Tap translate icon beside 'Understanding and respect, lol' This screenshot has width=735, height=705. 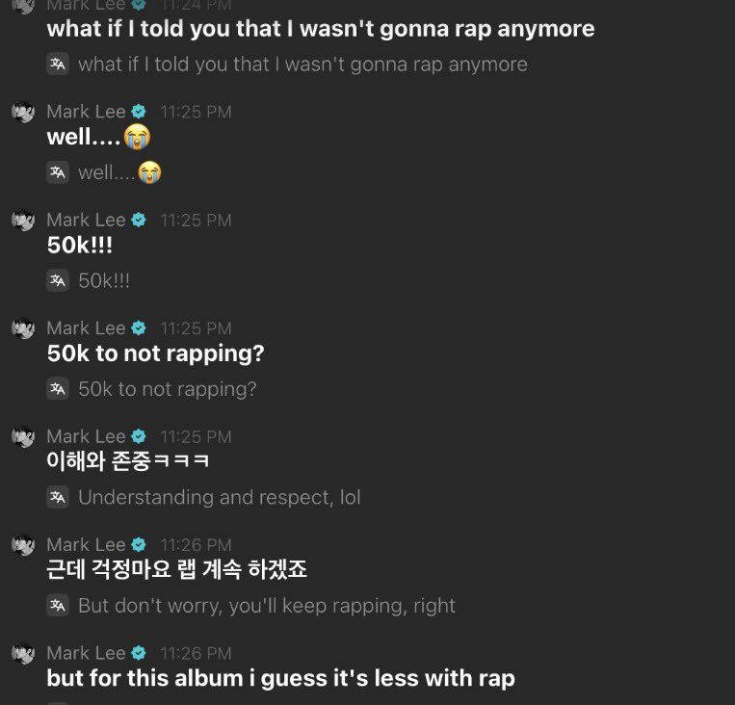coord(58,497)
